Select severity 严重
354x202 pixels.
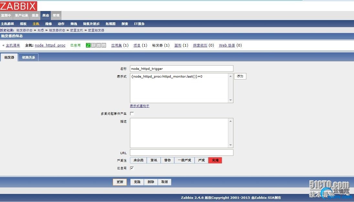tap(201, 160)
